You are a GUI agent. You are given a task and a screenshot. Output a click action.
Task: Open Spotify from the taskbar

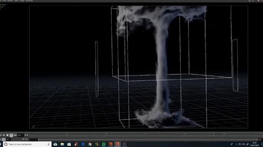pyautogui.click(x=104, y=144)
